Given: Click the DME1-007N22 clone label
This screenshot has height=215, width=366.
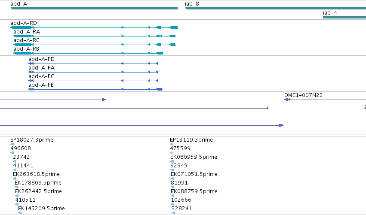Looking at the screenshot, I should (x=303, y=95).
